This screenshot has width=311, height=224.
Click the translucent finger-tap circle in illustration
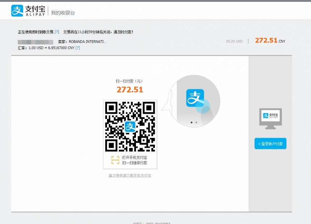pyautogui.click(x=203, y=107)
